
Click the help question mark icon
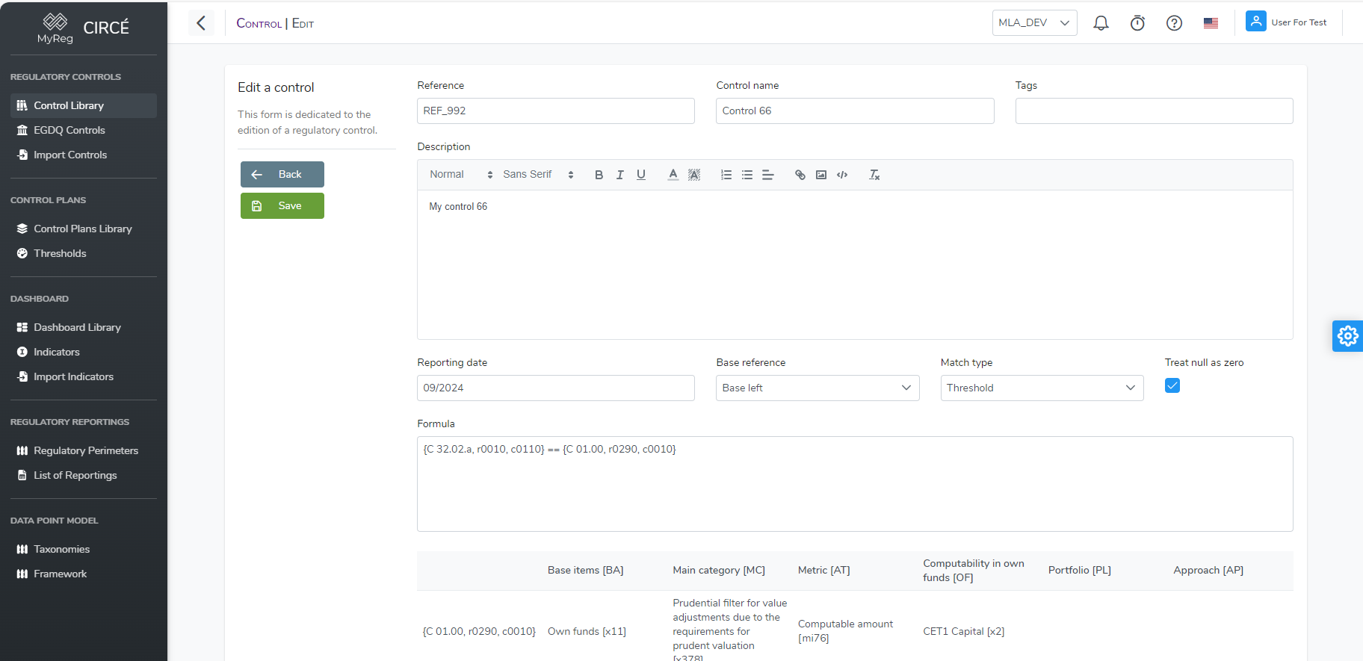1173,23
